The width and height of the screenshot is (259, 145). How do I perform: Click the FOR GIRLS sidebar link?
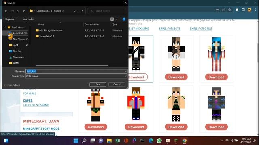click(30, 93)
